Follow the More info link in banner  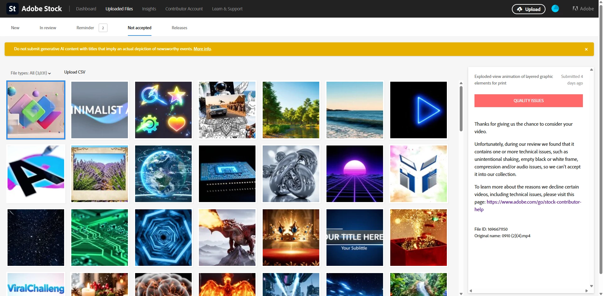pyautogui.click(x=202, y=49)
